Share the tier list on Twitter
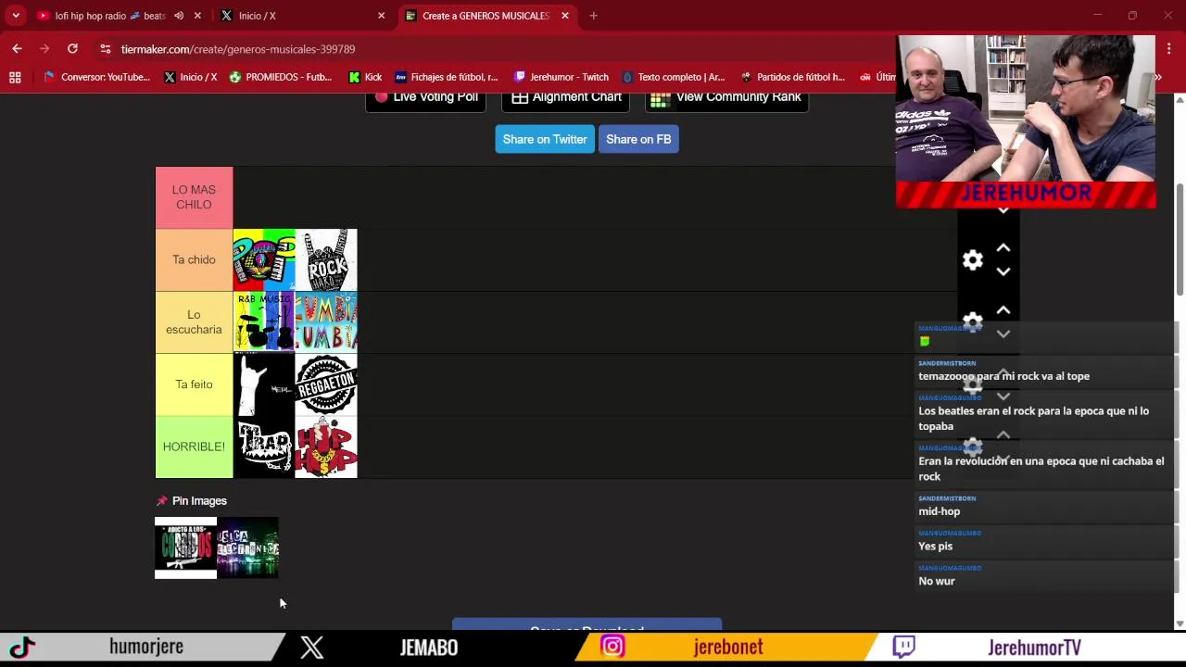This screenshot has height=667, width=1186. (545, 139)
